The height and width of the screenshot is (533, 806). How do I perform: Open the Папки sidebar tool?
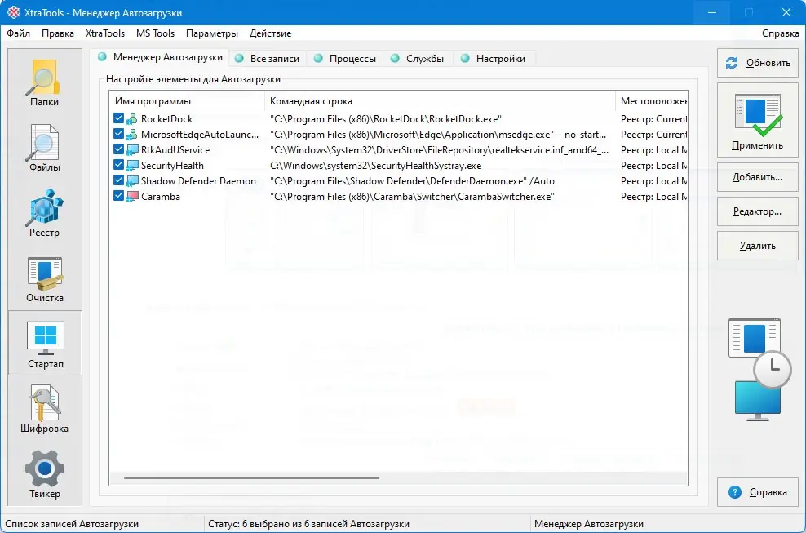pos(44,82)
